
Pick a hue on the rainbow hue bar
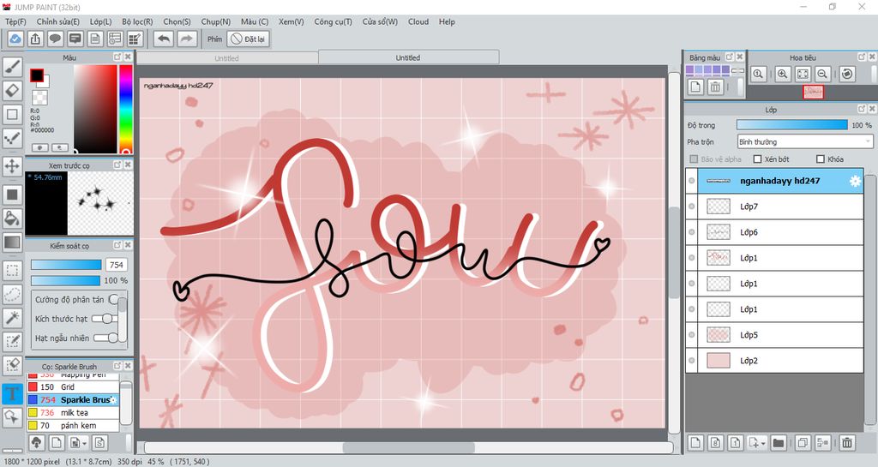point(126,108)
